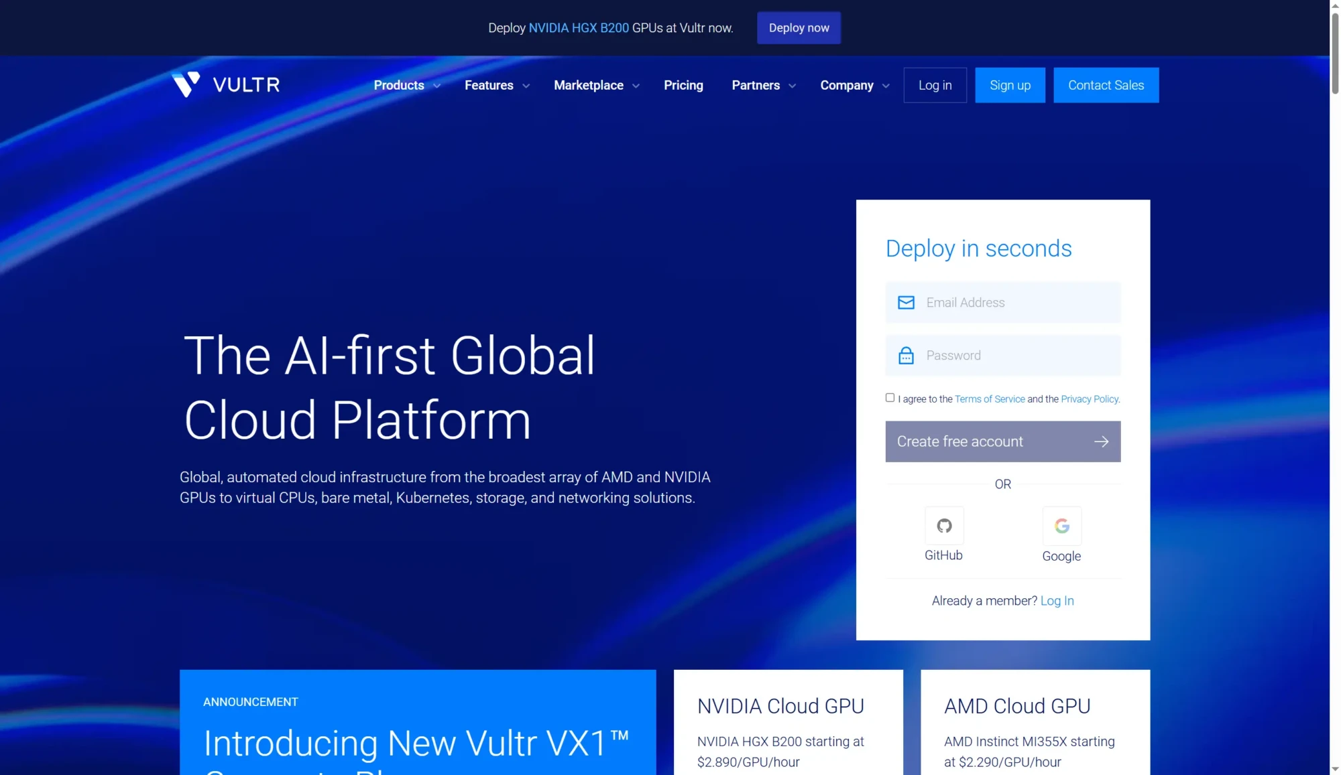This screenshot has height=775, width=1341.
Task: Open the Company menu
Action: click(847, 85)
